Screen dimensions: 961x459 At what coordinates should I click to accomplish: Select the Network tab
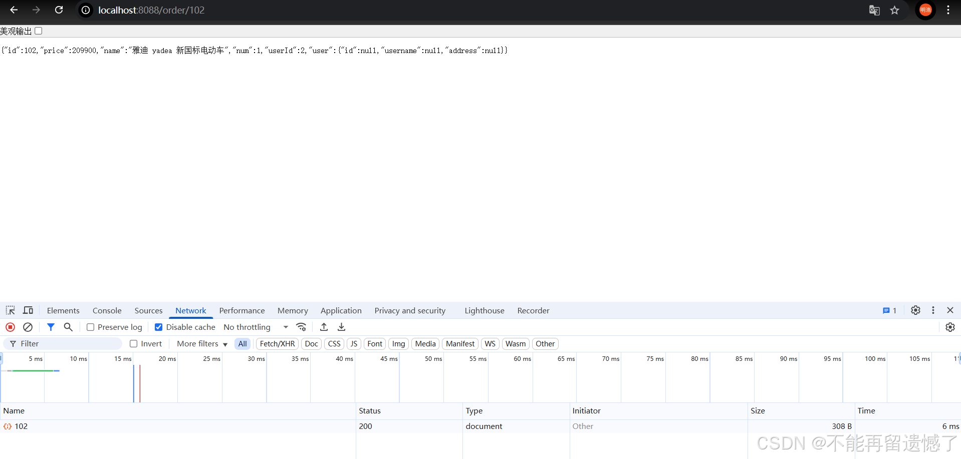[191, 310]
